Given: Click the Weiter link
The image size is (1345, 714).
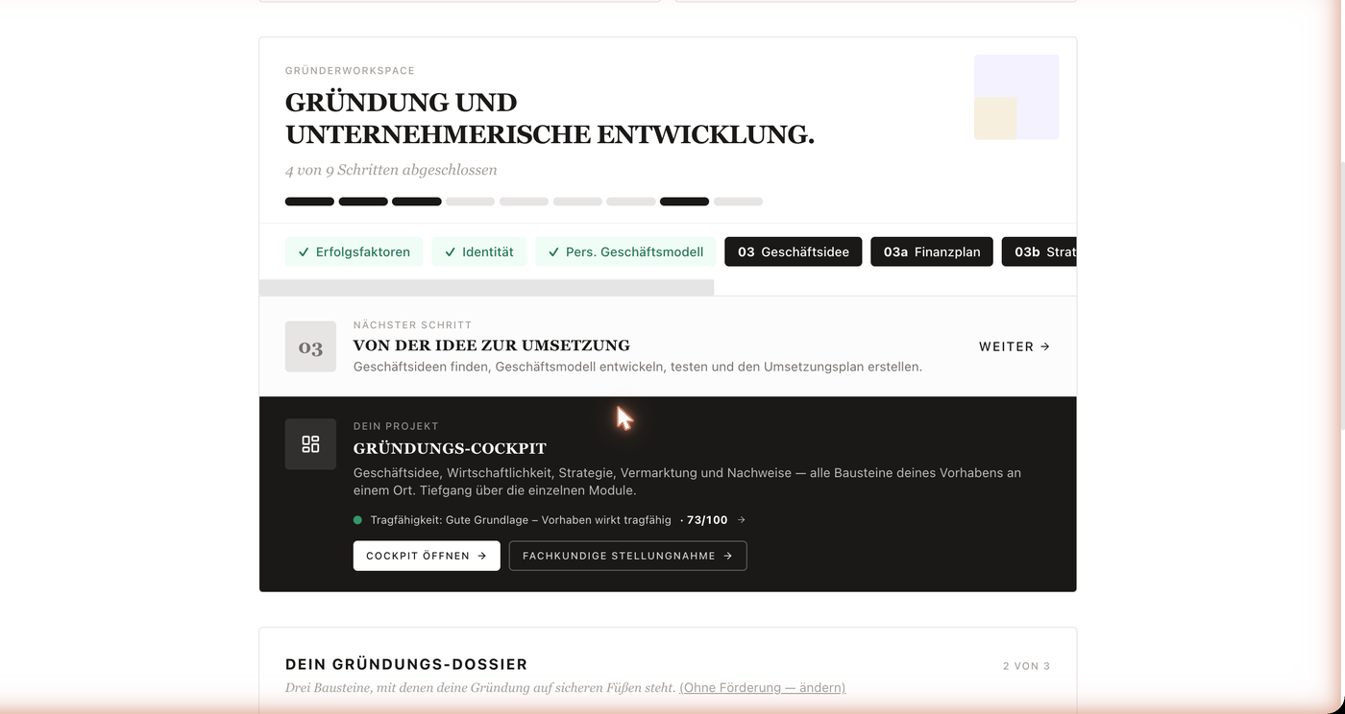Looking at the screenshot, I should (x=1015, y=346).
